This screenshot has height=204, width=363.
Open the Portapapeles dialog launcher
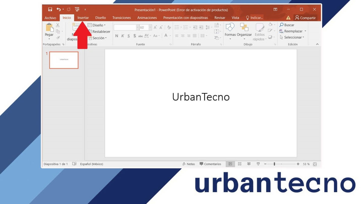pos(63,45)
